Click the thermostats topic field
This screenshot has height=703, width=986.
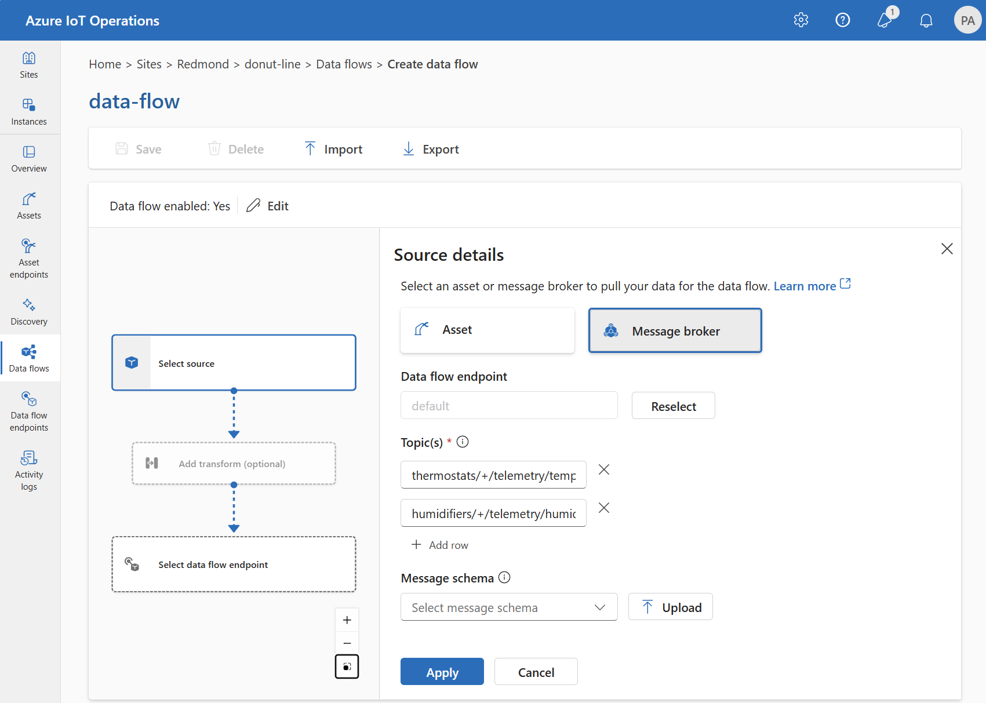coord(493,475)
